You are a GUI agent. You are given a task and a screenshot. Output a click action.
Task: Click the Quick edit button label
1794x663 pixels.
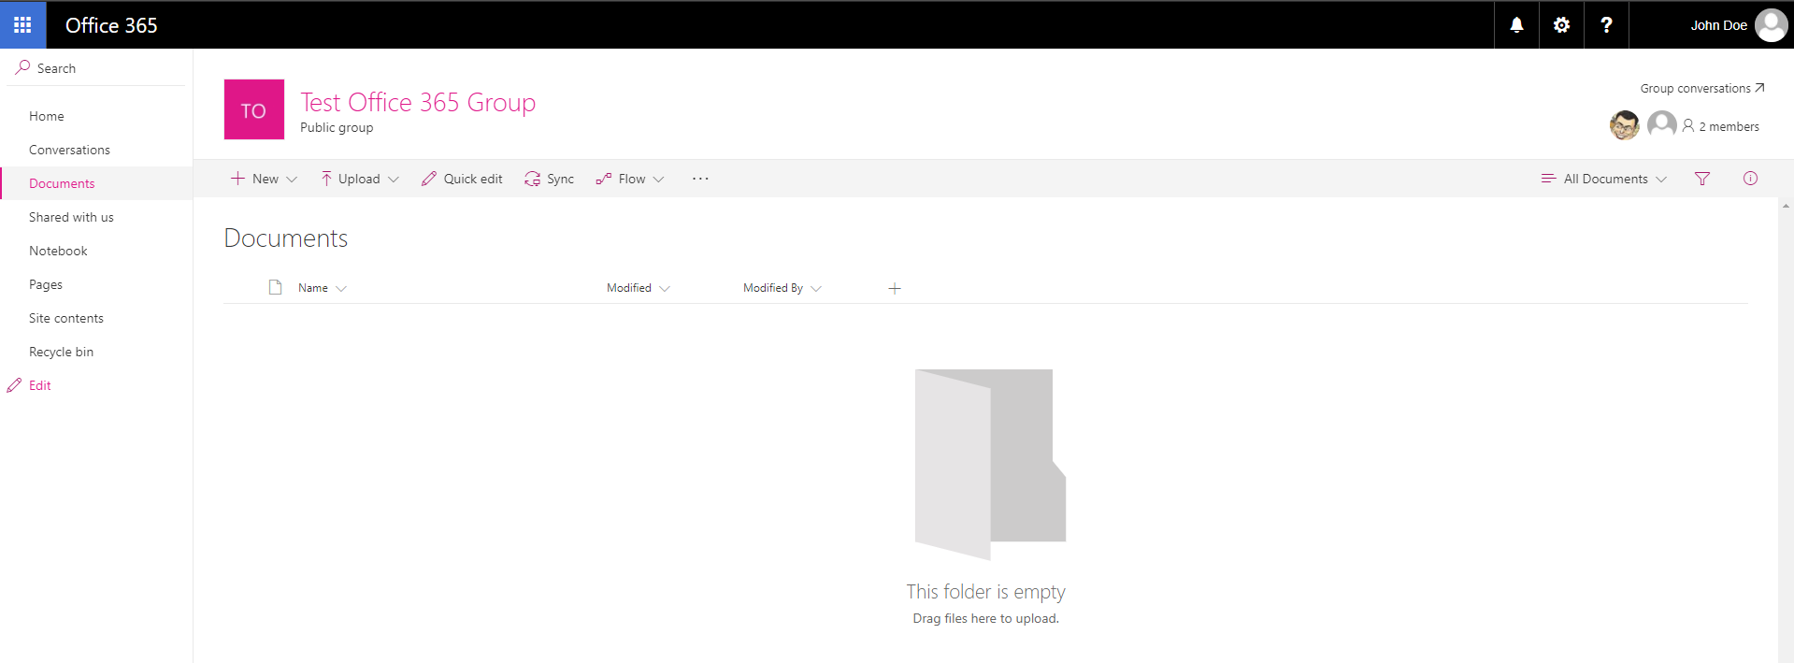473,179
